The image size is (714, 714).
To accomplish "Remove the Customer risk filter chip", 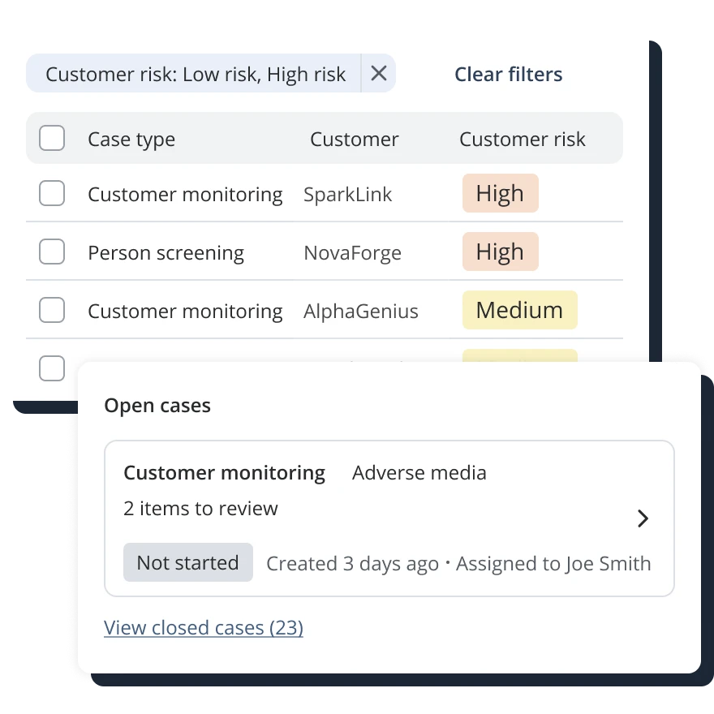I will coord(378,73).
